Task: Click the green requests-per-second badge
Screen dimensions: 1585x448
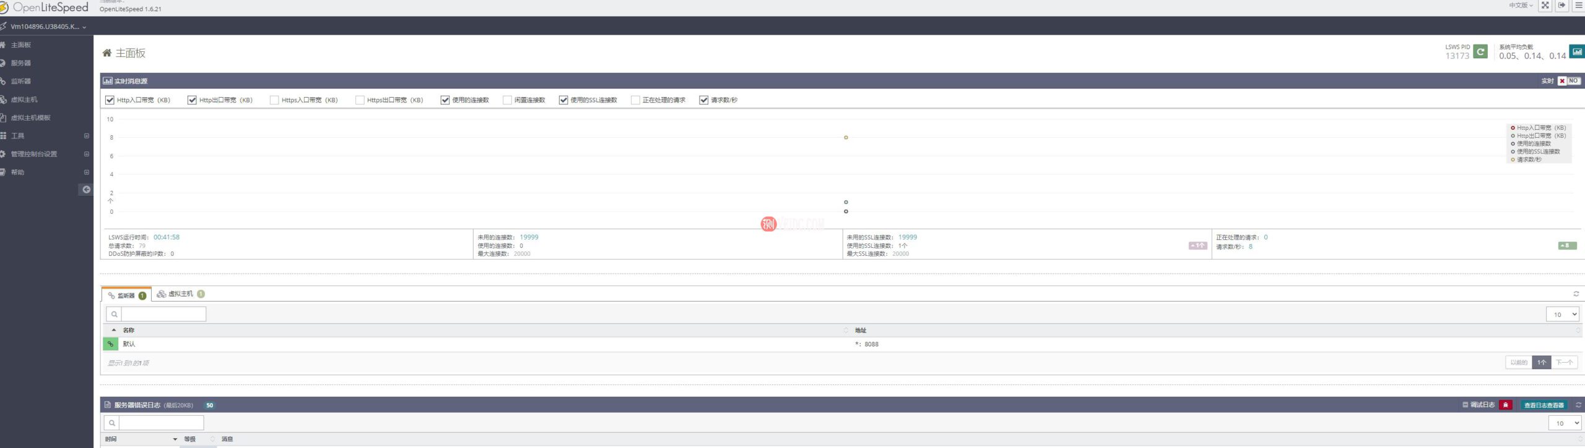Action: [1567, 246]
